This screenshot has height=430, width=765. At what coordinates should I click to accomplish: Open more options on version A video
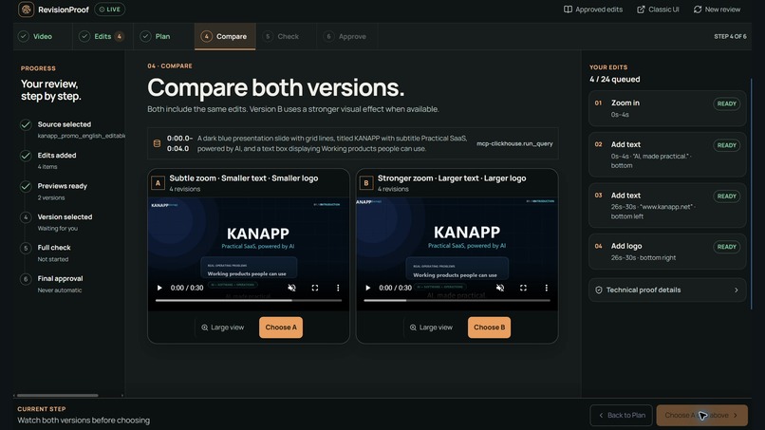pos(338,288)
